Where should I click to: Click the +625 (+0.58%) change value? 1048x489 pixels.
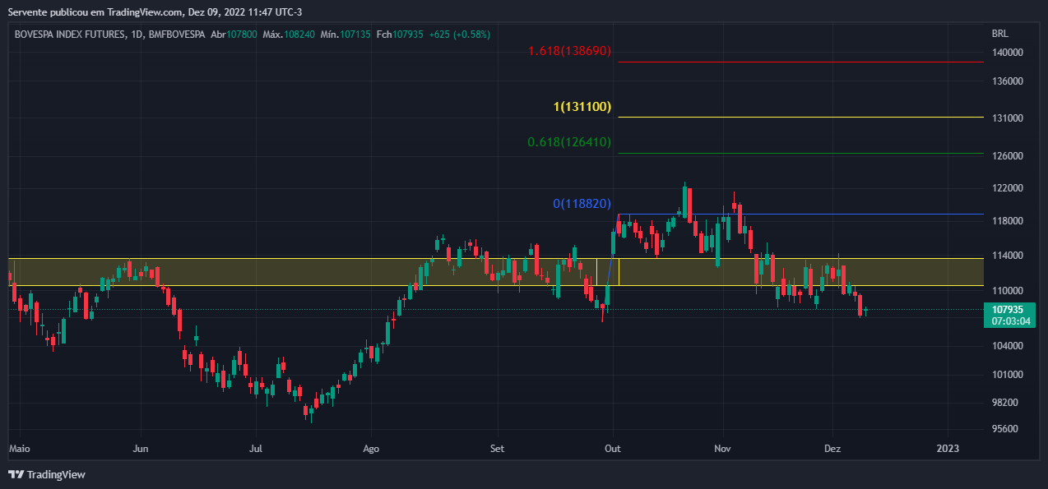coord(459,35)
